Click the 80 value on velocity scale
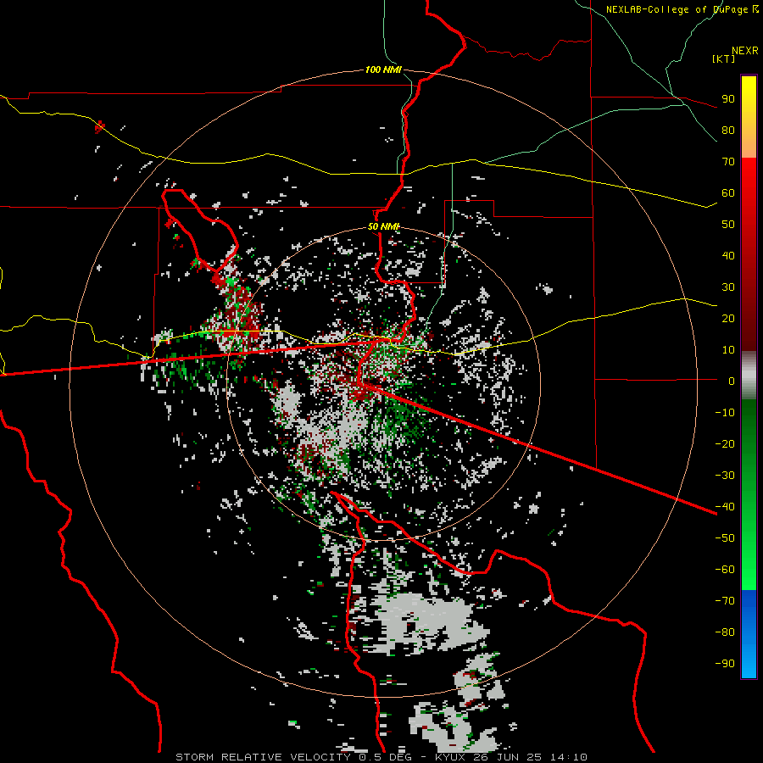Image resolution: width=763 pixels, height=763 pixels. (x=728, y=130)
